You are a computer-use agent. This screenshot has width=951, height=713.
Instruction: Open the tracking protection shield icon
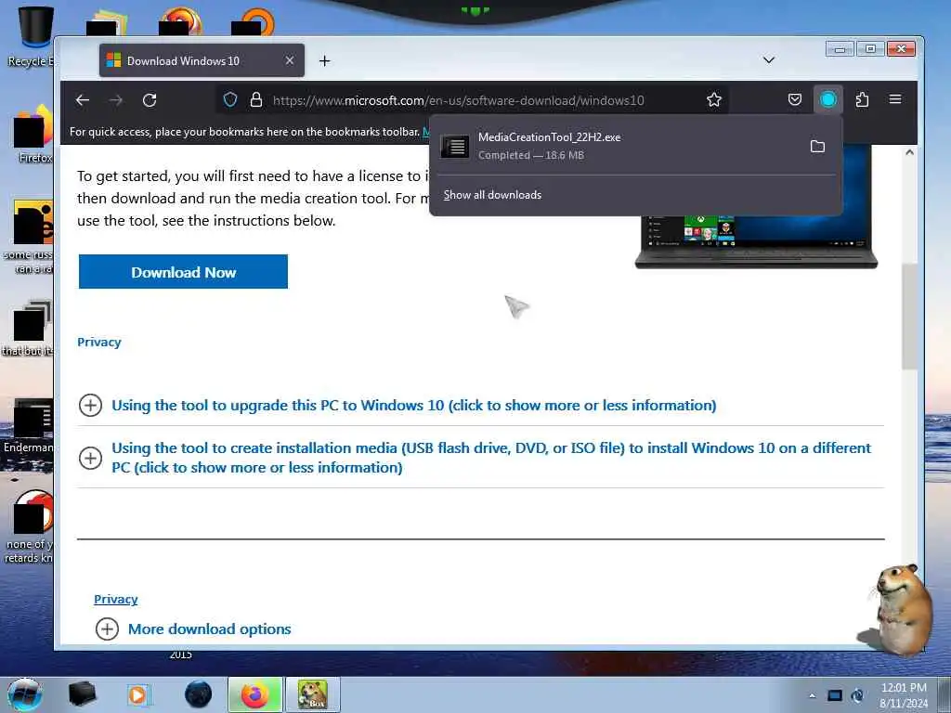230,99
